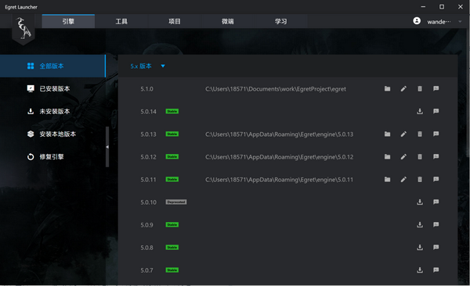This screenshot has width=470, height=286.
Task: View release notes for 5.0.11
Action: [436, 180]
